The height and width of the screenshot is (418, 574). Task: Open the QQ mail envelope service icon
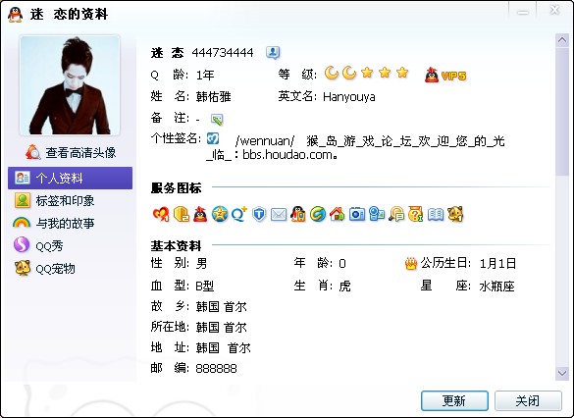[x=279, y=214]
